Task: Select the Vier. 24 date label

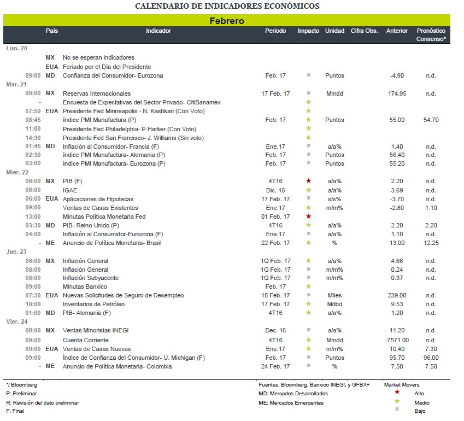Action: [17, 321]
